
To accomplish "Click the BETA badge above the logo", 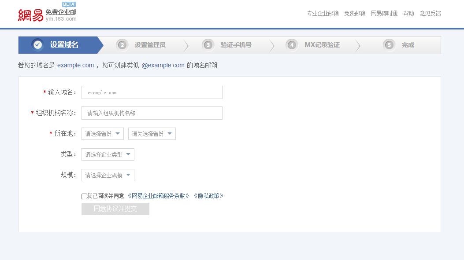I will pos(69,4).
